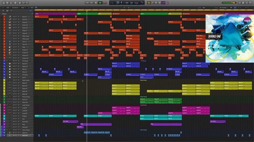Open the Drag mode dropdown set to No Overlap
The width and height of the screenshot is (254, 142).
coord(223,7)
